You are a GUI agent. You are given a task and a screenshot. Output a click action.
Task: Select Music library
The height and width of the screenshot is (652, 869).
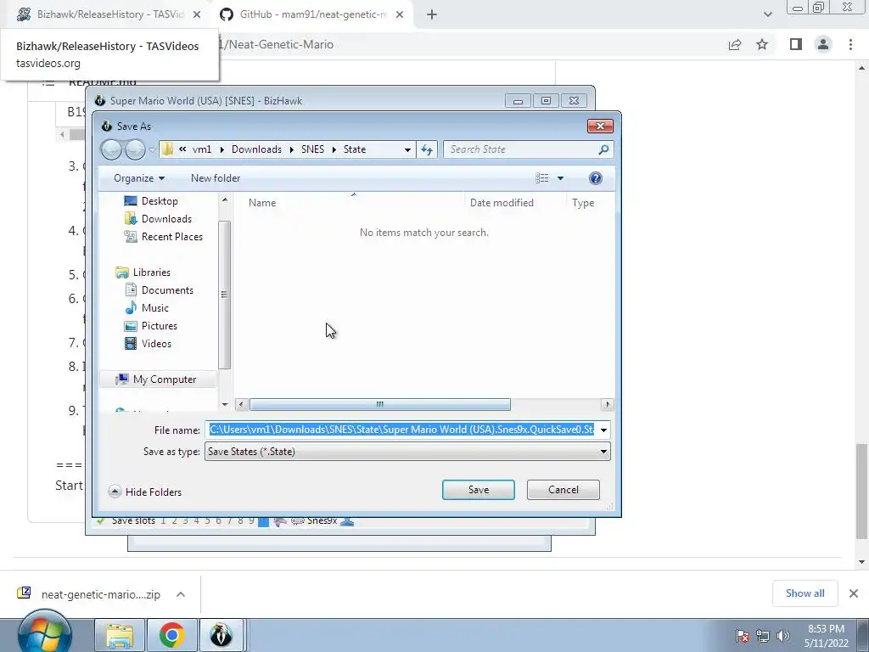[x=154, y=307]
